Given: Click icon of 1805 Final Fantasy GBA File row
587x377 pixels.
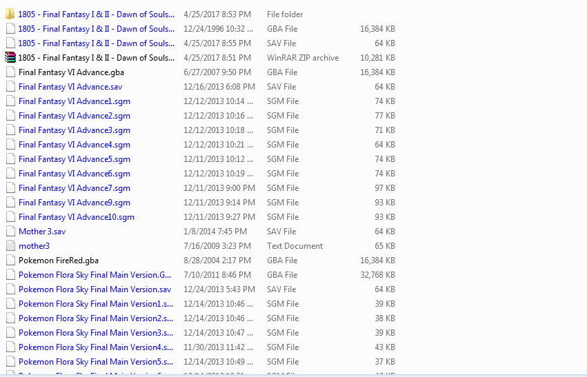Looking at the screenshot, I should point(10,29).
